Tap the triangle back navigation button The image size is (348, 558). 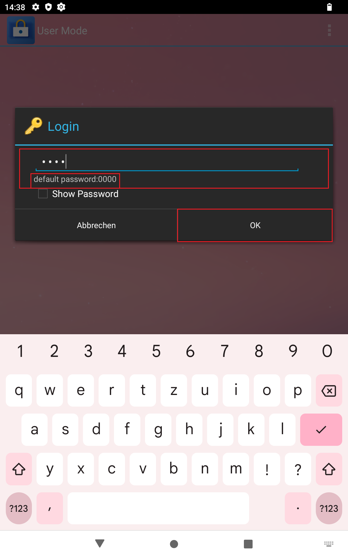coord(100,543)
